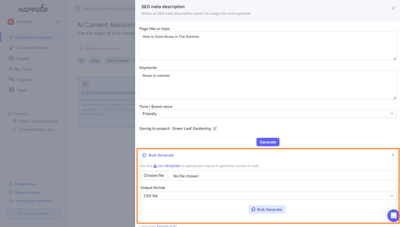Open recent Cheeky Monkey toys item
Screen dimensions: 400x227
coord(36,130)
